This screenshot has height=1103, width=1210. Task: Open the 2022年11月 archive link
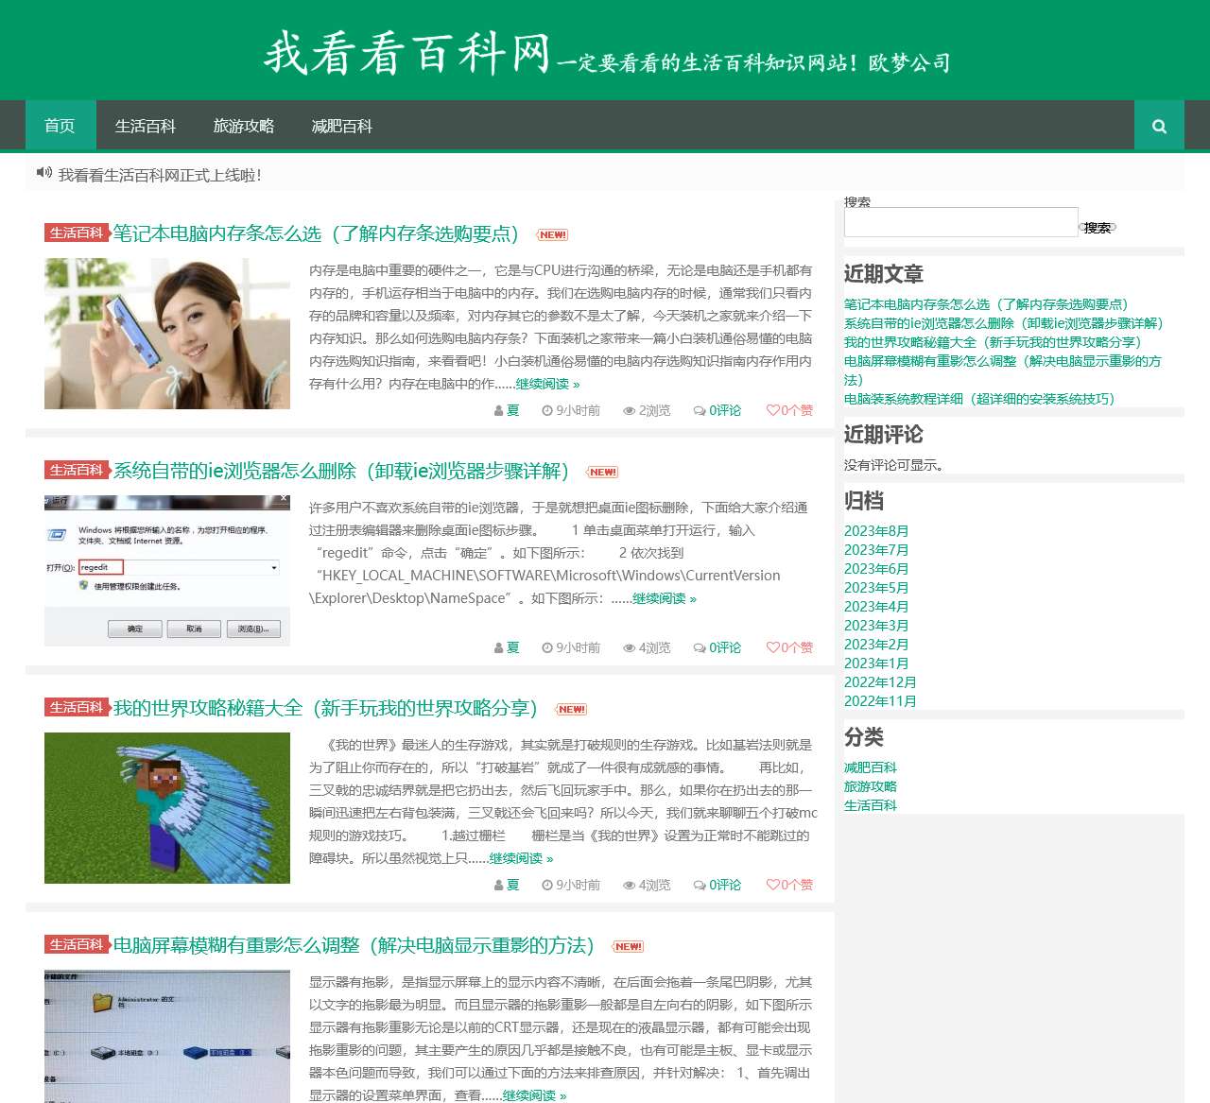pos(879,701)
